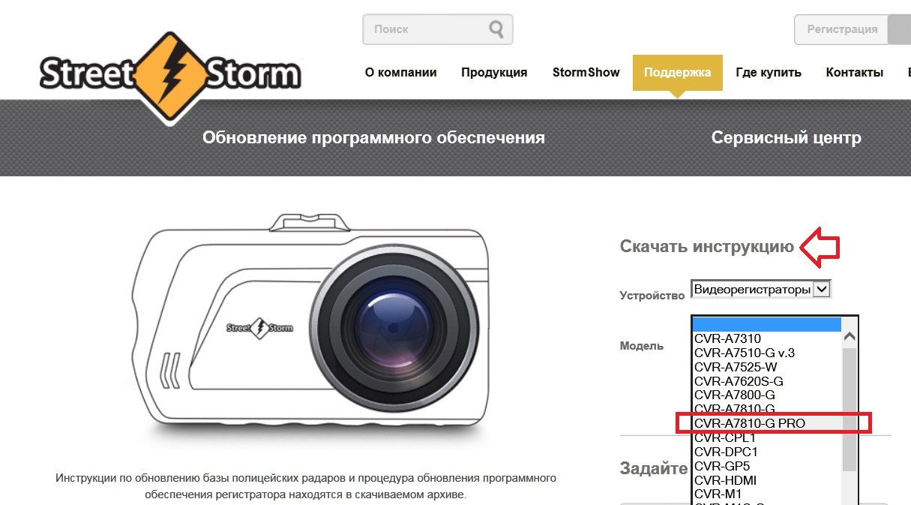Open the Продукция menu item
911x505 pixels.
494,73
